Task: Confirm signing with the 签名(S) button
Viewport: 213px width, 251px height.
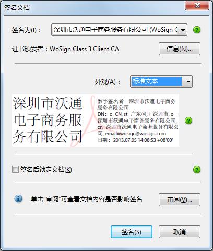Action: click(132, 232)
